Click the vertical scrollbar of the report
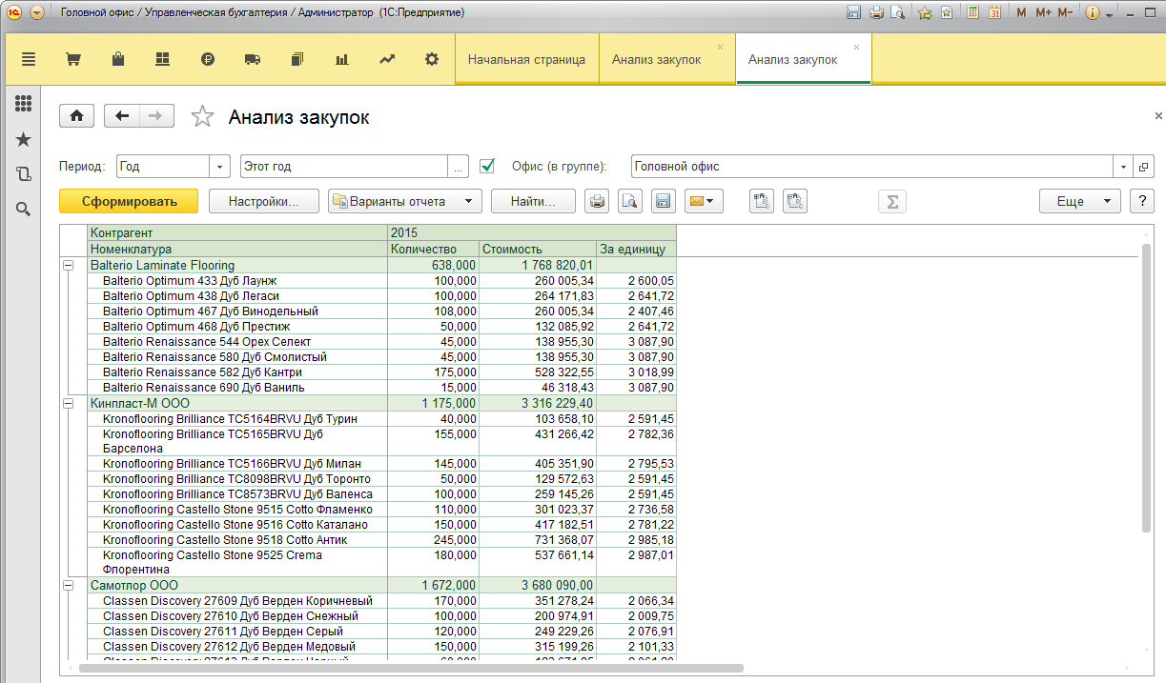Viewport: 1166px width, 683px height. pos(1147,389)
